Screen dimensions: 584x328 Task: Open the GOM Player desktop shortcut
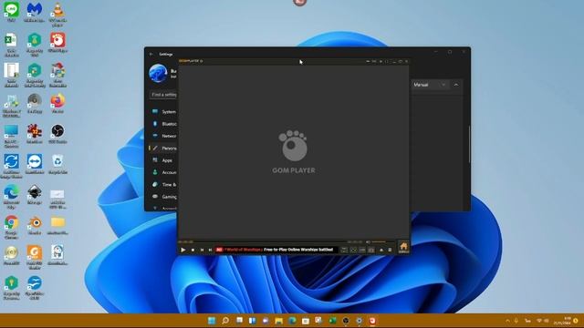[57, 43]
